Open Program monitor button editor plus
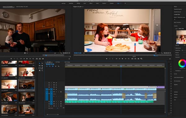Screen dimensions: 186x118 click(170, 59)
